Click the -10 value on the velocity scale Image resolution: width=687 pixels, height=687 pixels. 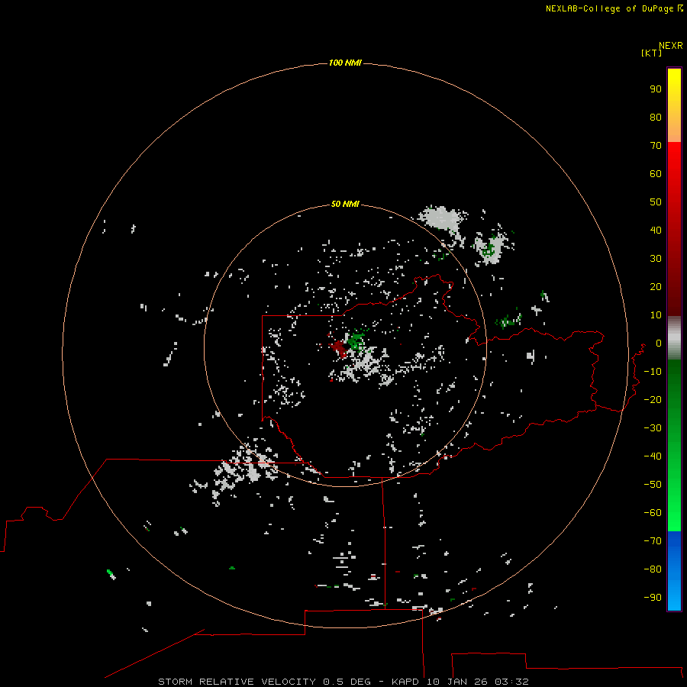click(x=653, y=372)
